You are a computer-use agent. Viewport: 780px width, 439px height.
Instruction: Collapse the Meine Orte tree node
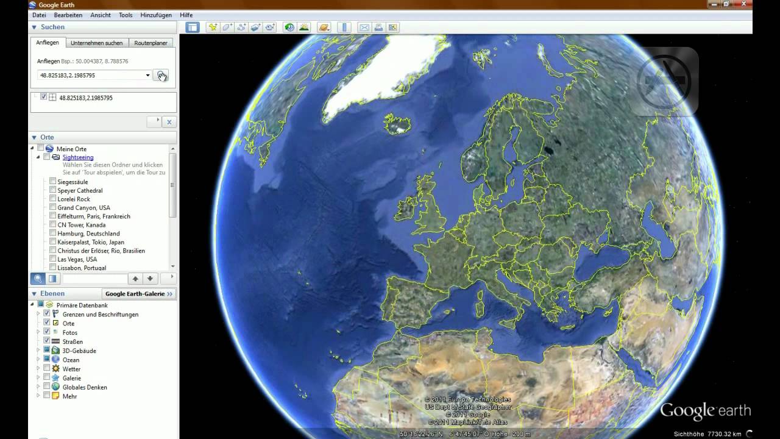(x=32, y=148)
